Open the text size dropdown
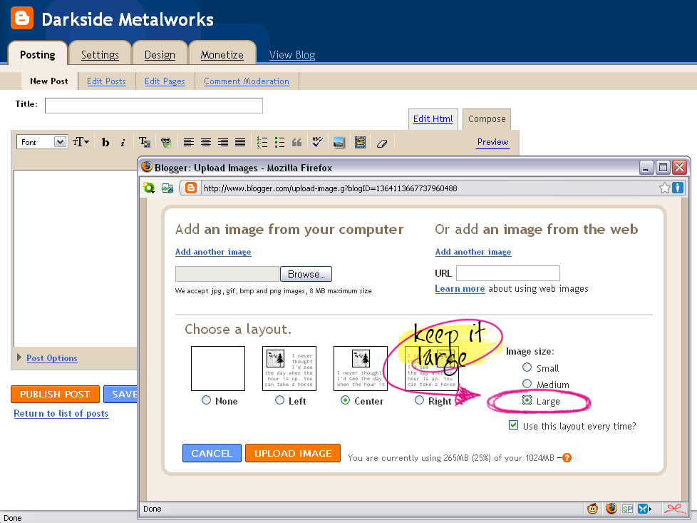Image resolution: width=697 pixels, height=523 pixels. 81,142
